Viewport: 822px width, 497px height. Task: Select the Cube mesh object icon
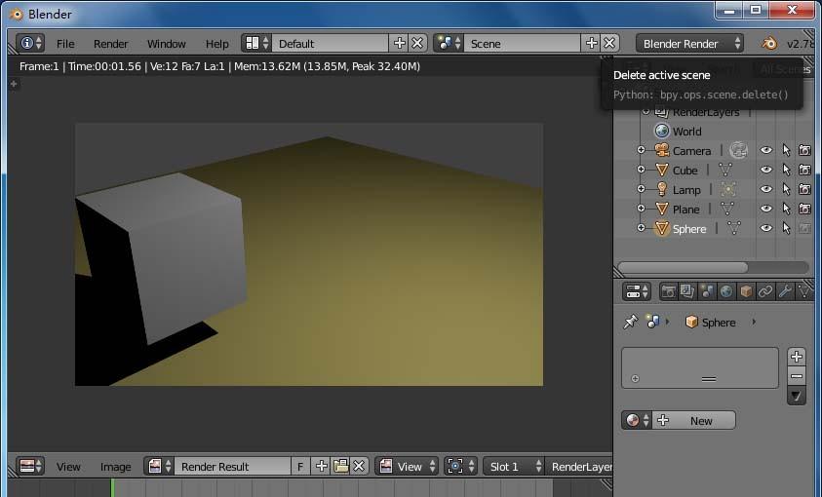pyautogui.click(x=661, y=170)
